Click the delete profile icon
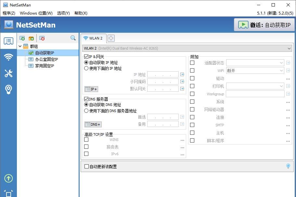The image size is (296, 197). click(x=42, y=38)
